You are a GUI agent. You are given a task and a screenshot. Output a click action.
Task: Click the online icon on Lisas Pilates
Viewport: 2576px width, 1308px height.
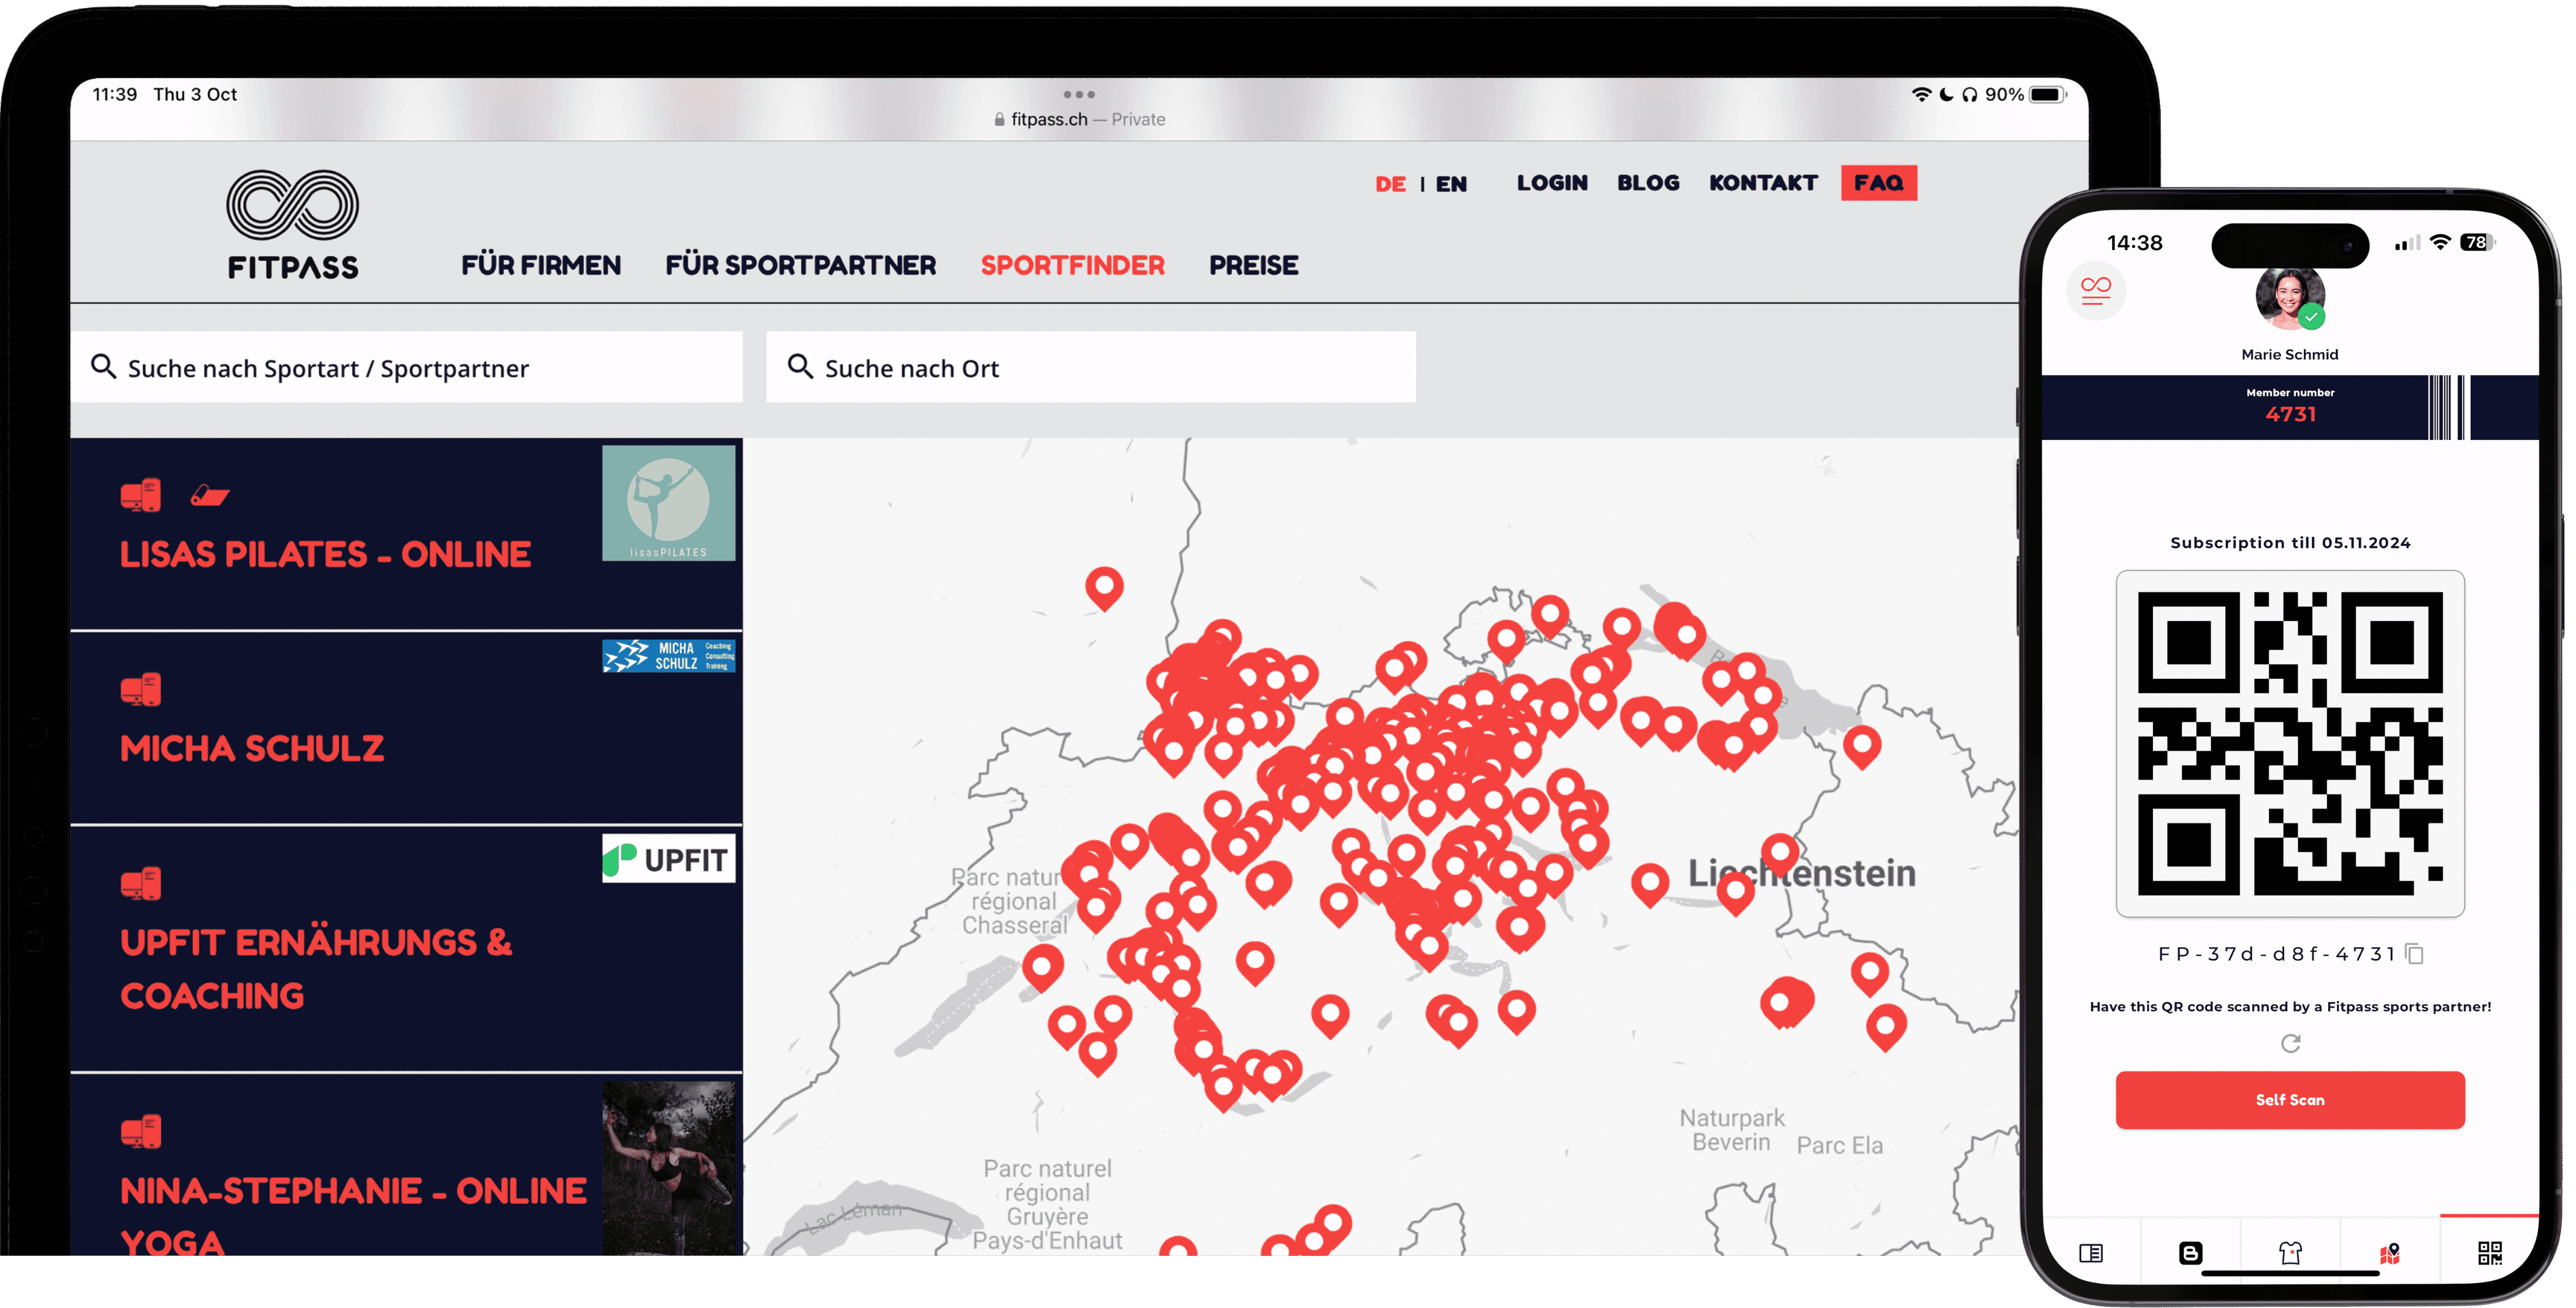click(140, 494)
